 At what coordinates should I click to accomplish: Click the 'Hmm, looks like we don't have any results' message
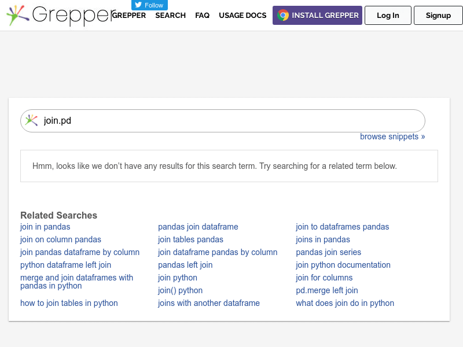pos(214,166)
